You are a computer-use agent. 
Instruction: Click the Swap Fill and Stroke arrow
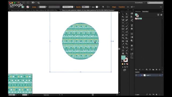(x=127, y=56)
